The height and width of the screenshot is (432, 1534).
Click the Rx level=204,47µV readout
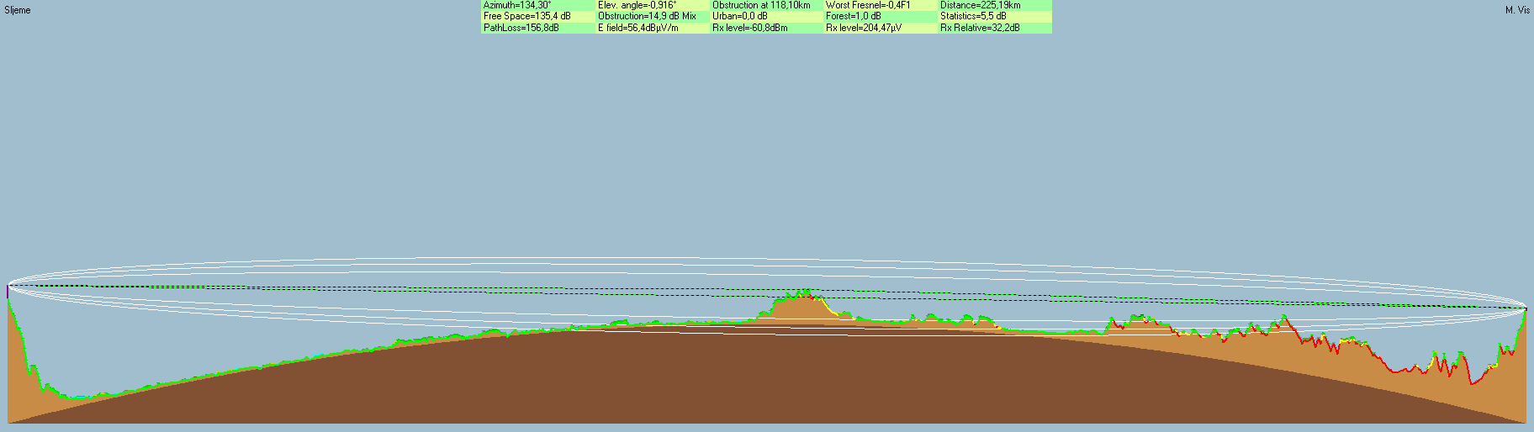pos(864,28)
